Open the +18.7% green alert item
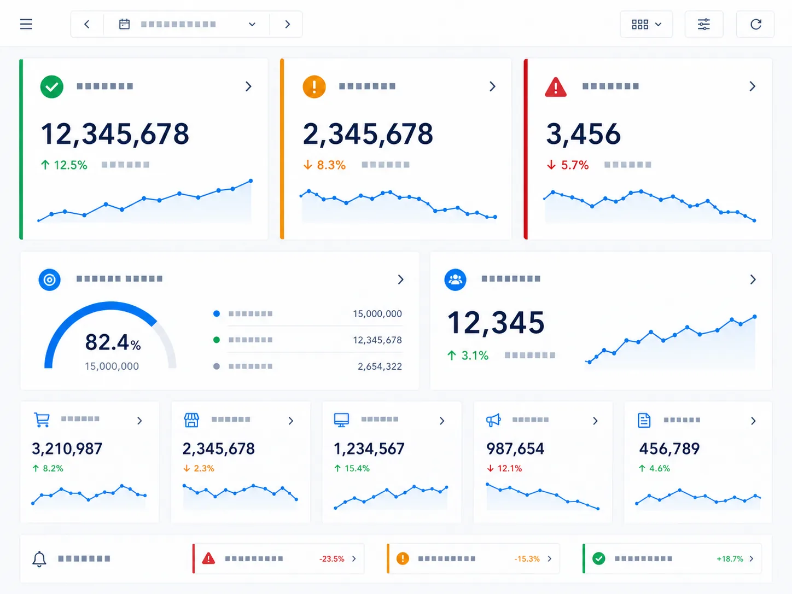Screen dimensions: 792x594 coord(672,558)
